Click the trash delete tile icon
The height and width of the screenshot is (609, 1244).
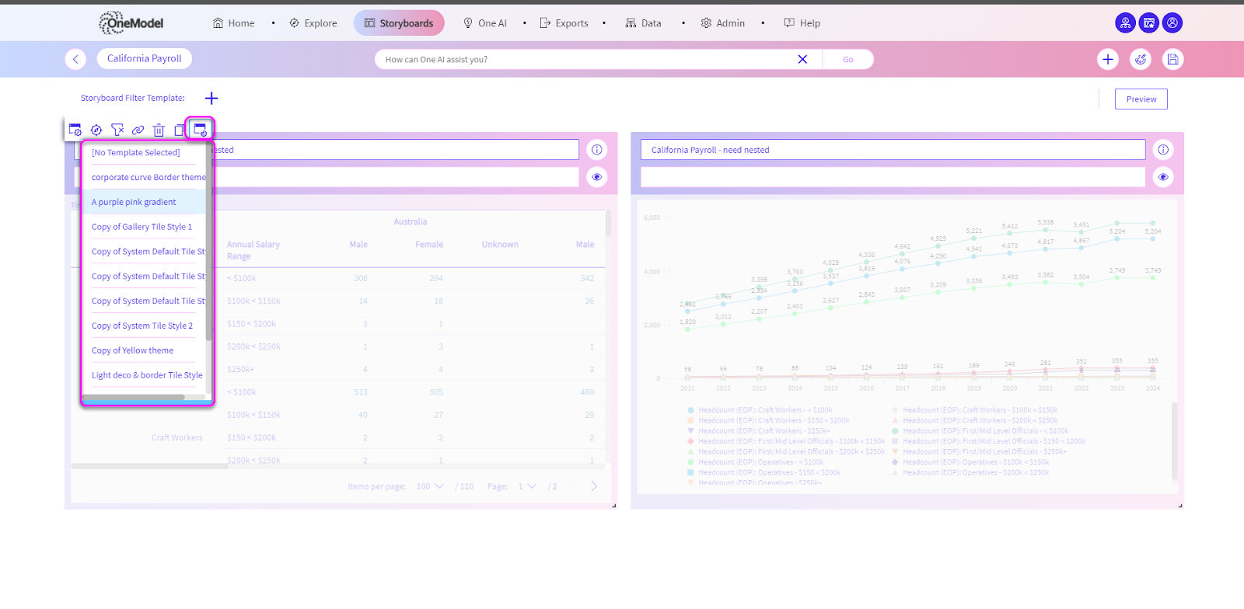click(x=159, y=130)
